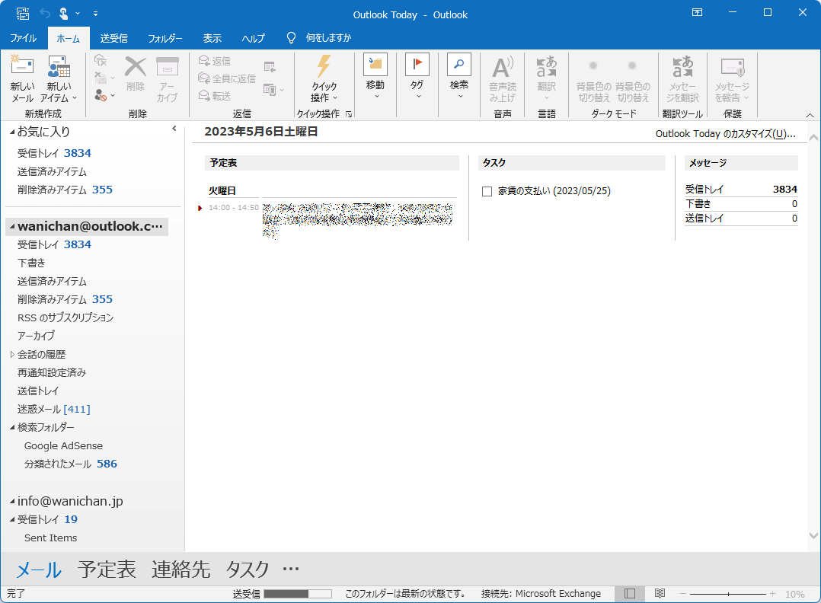Open 受信トレイ in the メッセージ panel
Screen dimensions: 821x603
point(704,190)
